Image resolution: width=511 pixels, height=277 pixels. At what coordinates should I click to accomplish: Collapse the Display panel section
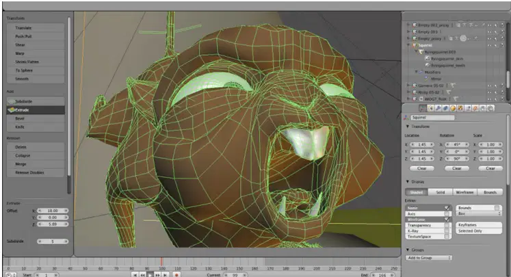[x=408, y=181]
